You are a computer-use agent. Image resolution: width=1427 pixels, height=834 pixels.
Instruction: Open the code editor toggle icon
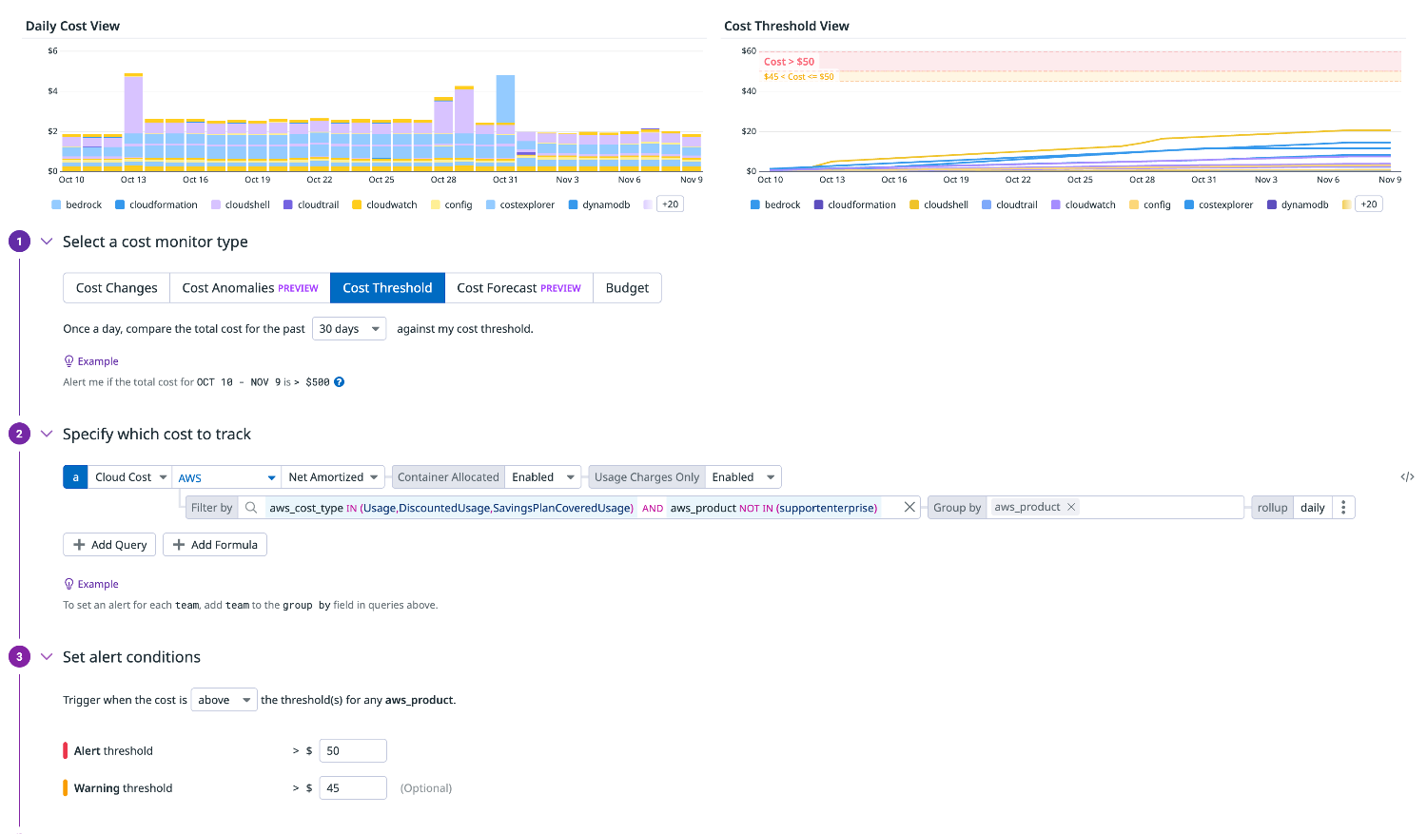(1407, 477)
